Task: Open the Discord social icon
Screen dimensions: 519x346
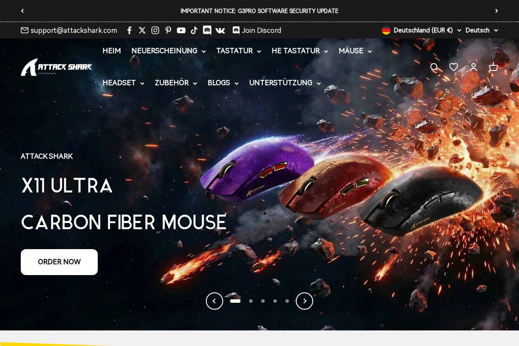Action: click(x=207, y=30)
